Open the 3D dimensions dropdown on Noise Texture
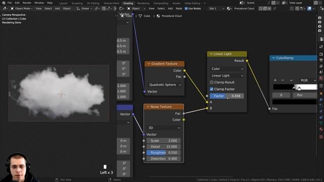This screenshot has width=324, height=182. (x=164, y=128)
